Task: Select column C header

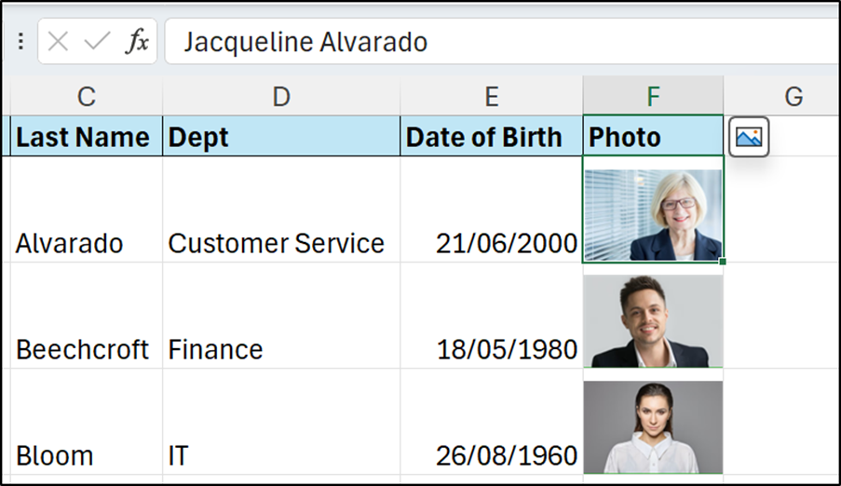Action: (87, 97)
